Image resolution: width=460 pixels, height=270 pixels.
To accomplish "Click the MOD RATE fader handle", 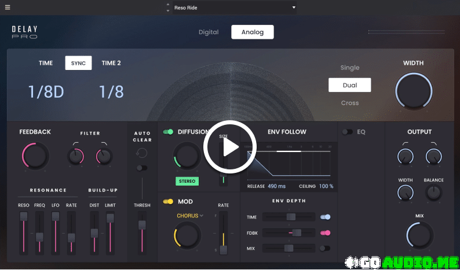I will click(224, 250).
